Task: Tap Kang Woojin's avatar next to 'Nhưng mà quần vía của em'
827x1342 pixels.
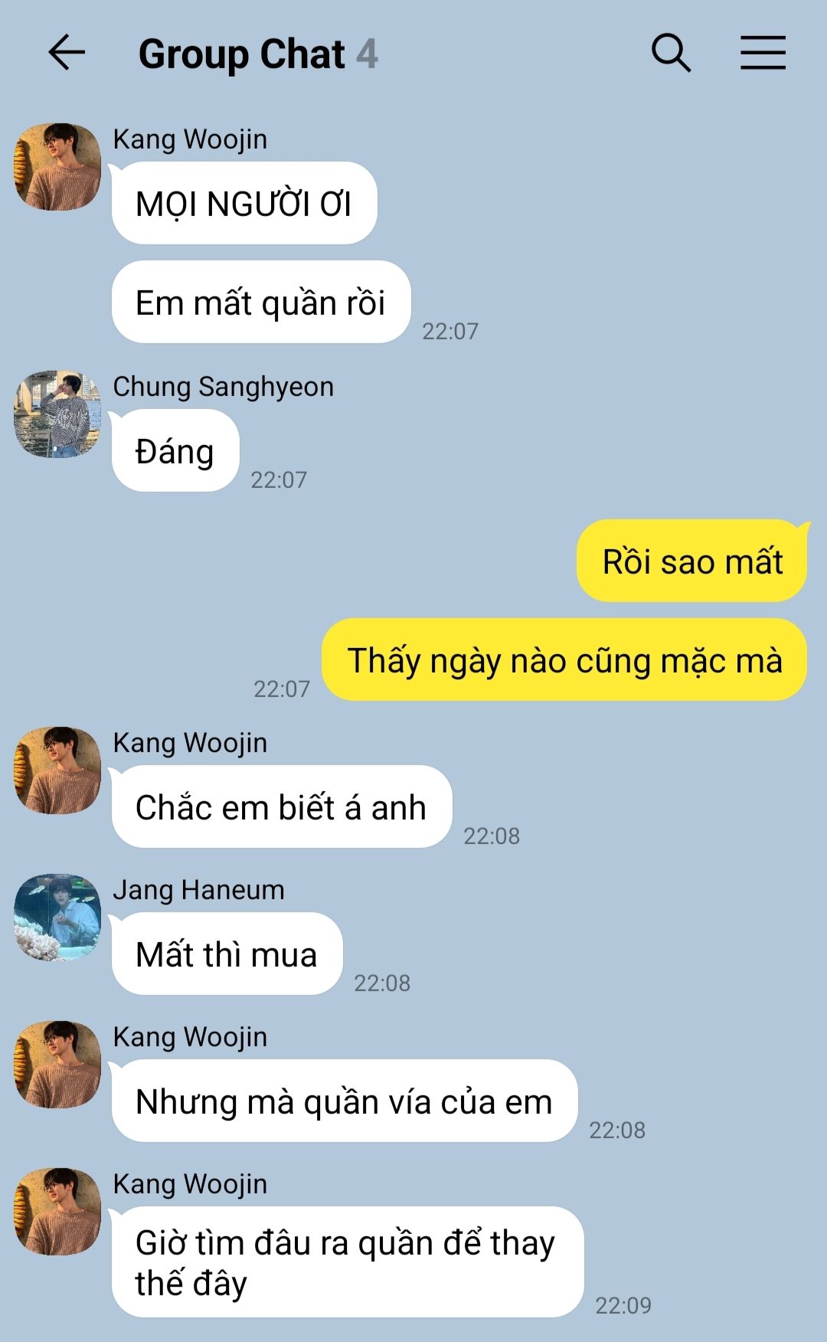Action: [57, 1065]
